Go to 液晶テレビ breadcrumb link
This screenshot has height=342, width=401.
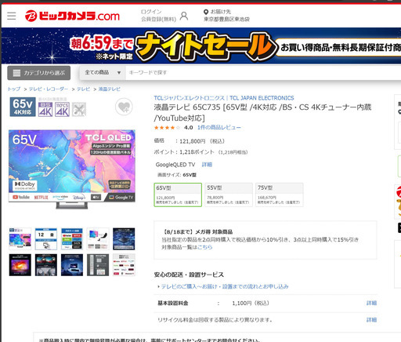pos(110,89)
